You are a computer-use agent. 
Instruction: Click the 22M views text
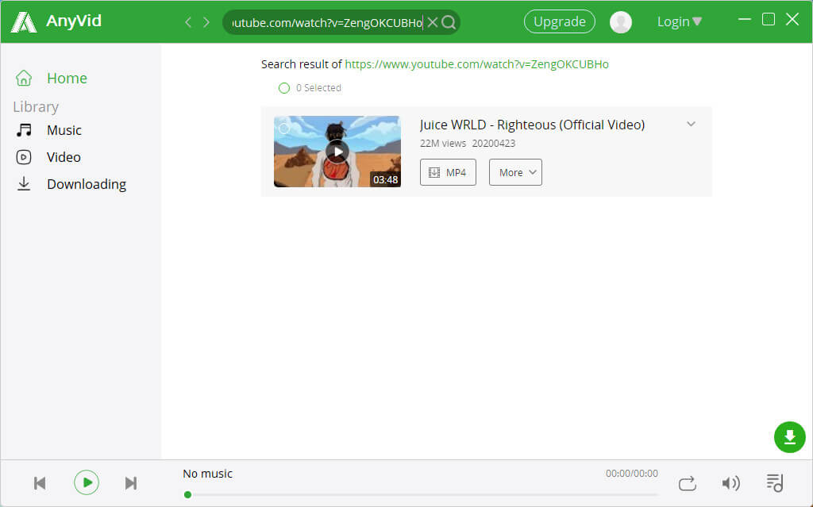(x=443, y=144)
